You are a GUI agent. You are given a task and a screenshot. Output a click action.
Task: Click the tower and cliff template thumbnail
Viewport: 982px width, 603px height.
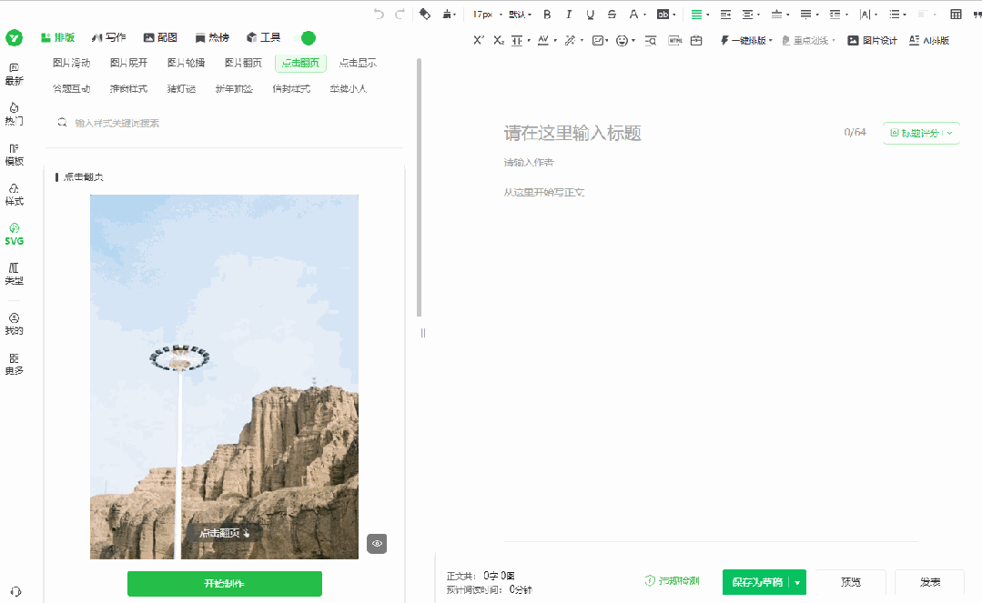[224, 377]
